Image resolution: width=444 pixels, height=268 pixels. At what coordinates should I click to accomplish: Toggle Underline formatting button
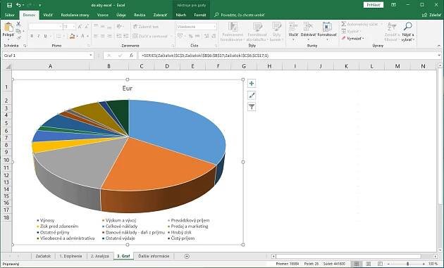(45, 36)
